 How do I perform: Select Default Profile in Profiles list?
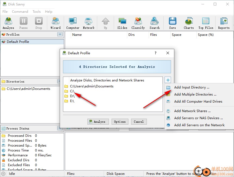32,42
